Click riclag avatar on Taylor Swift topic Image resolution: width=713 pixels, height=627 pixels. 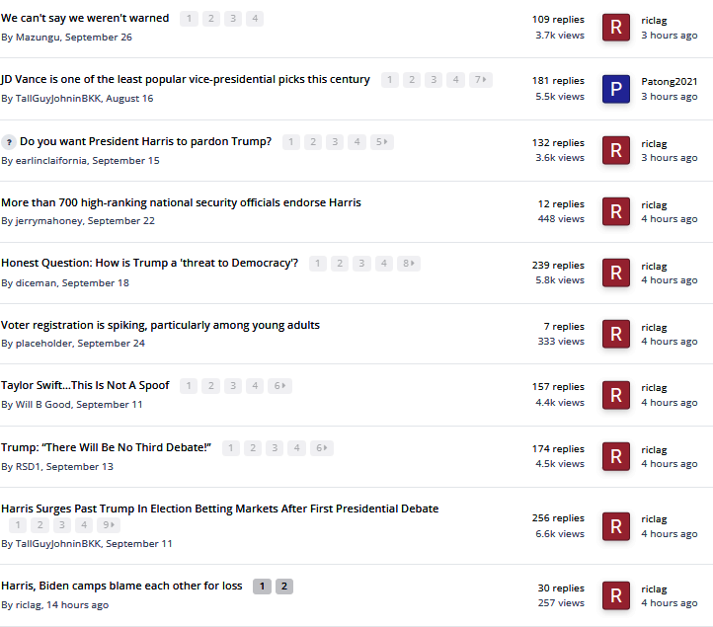click(616, 395)
